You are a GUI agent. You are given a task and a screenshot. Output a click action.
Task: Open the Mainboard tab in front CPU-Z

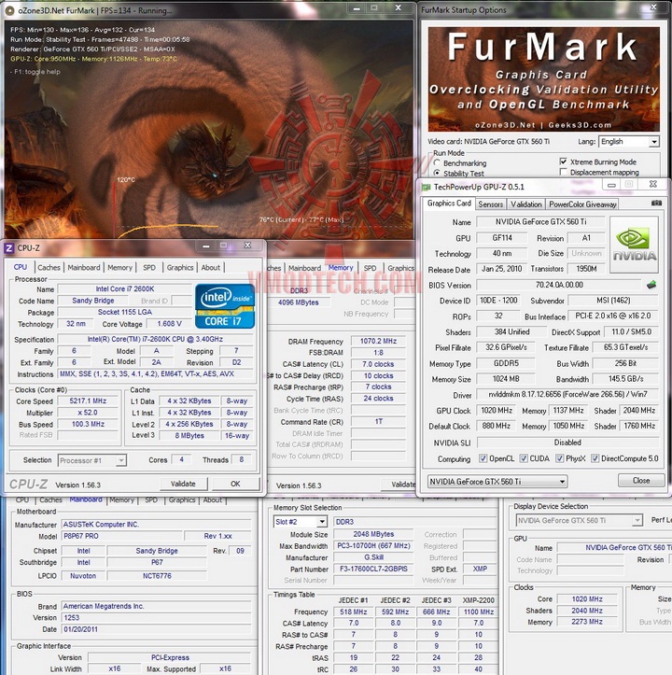click(x=84, y=267)
